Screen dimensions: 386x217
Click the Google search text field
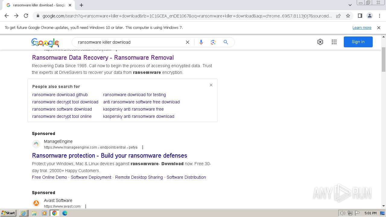click(130, 42)
